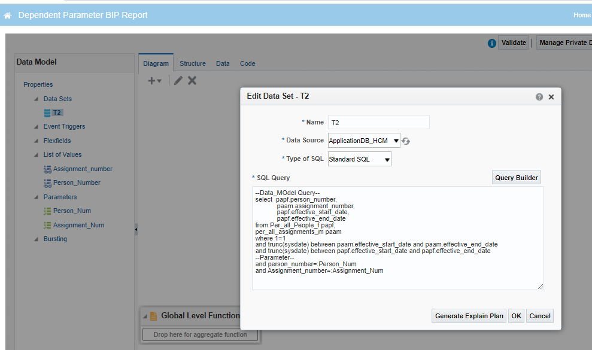The height and width of the screenshot is (350, 592).
Task: Click the blue info icon beside Validate
Action: (x=491, y=43)
